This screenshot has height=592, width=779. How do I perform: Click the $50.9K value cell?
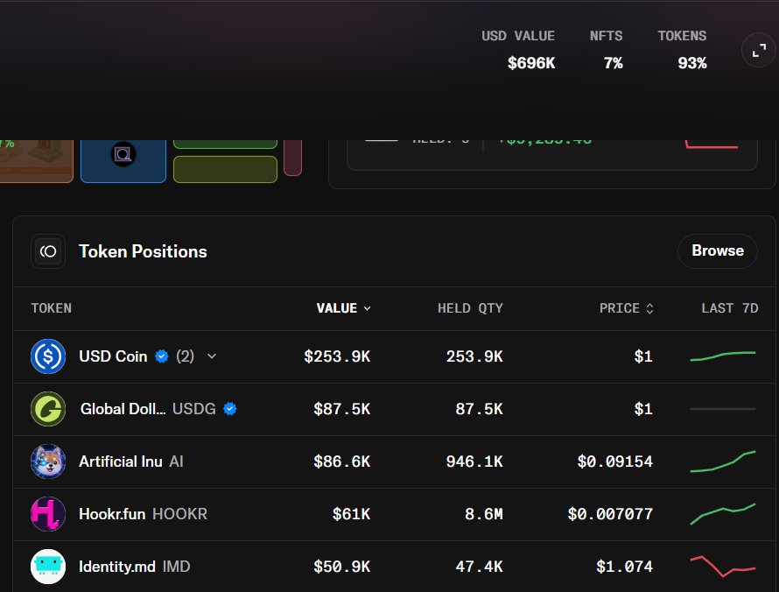point(342,567)
